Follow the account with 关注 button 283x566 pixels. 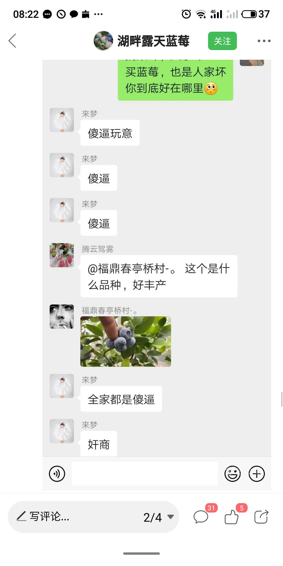click(222, 41)
